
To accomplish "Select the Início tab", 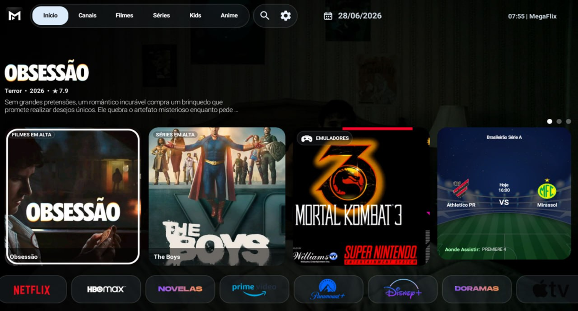I will click(50, 16).
